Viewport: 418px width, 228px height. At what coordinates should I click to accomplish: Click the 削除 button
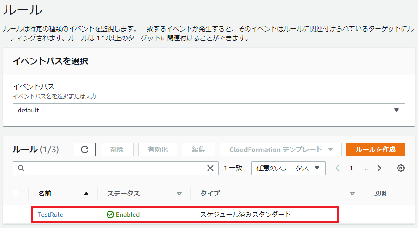tap(117, 150)
